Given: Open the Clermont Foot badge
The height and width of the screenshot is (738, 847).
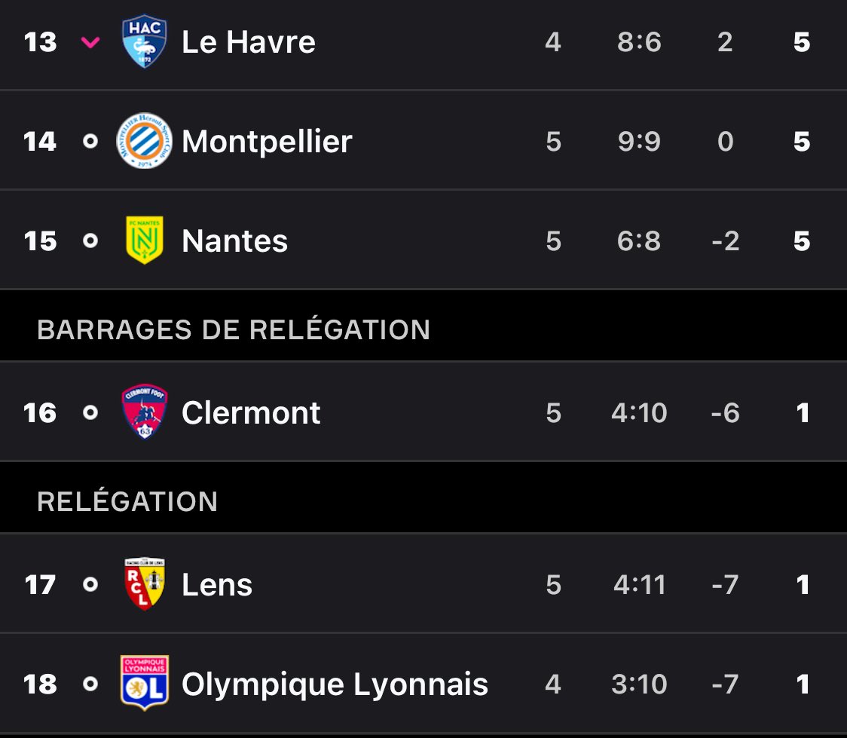Looking at the screenshot, I should (x=144, y=412).
